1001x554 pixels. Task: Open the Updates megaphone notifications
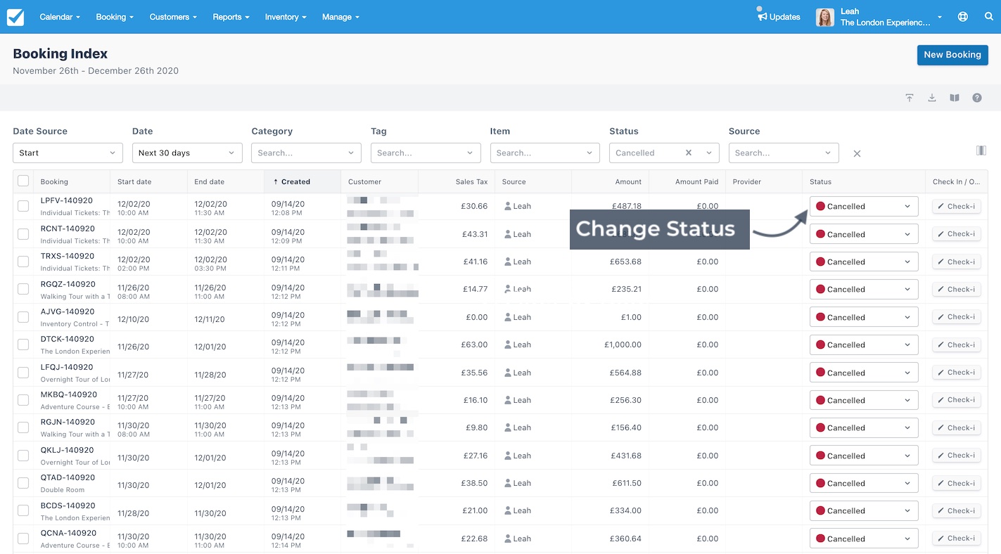[779, 17]
